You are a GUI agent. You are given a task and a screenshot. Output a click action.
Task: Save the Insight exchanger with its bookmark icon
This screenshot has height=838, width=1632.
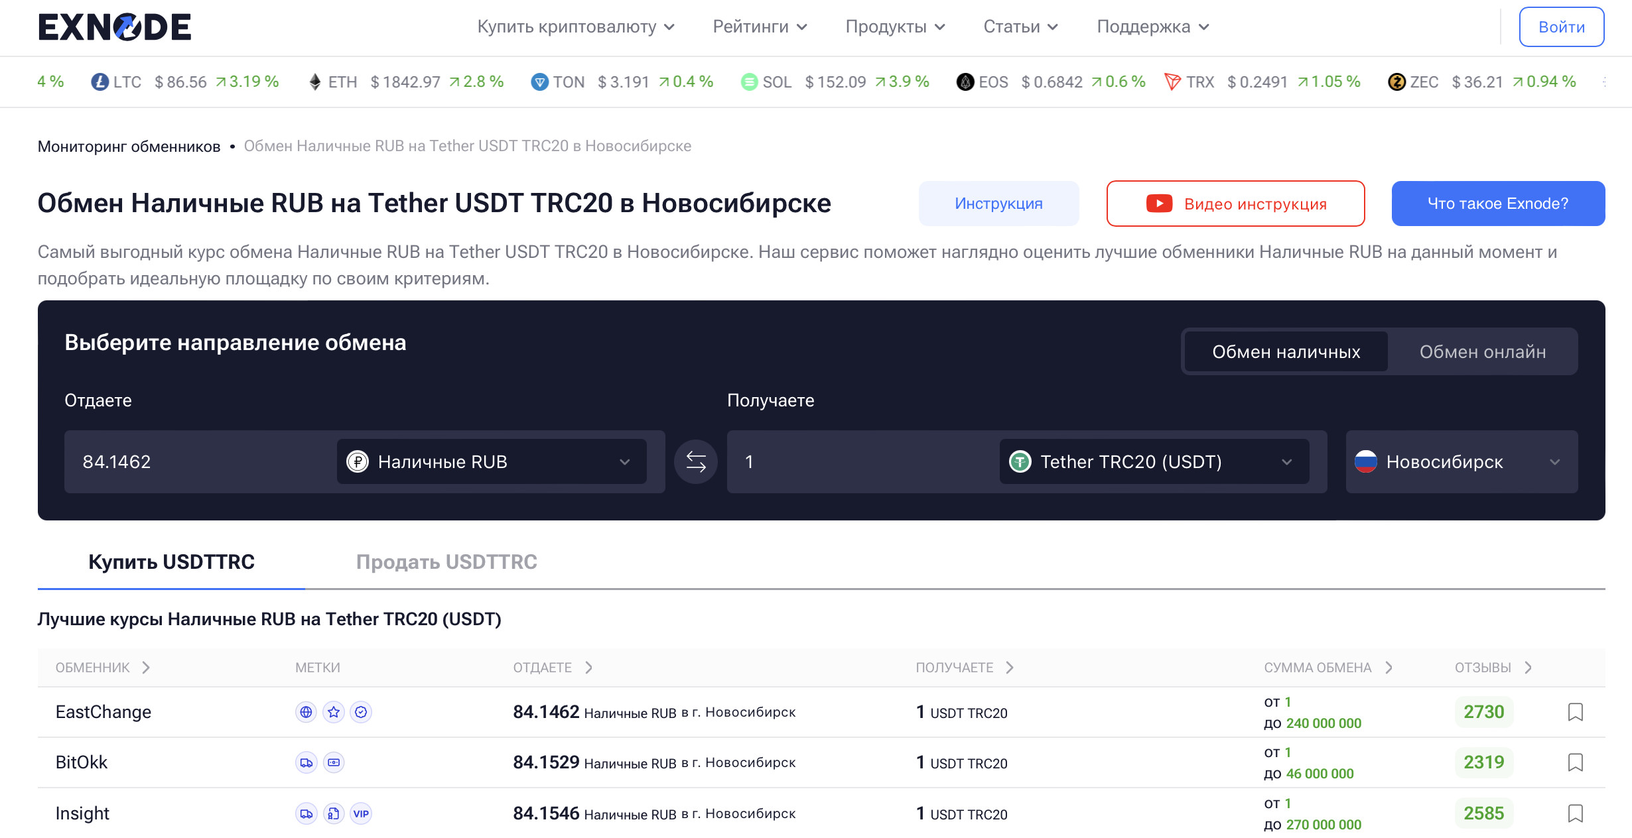pos(1575,813)
